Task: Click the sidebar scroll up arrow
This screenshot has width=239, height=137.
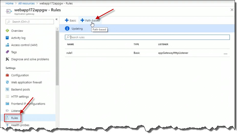Action: click(x=57, y=29)
